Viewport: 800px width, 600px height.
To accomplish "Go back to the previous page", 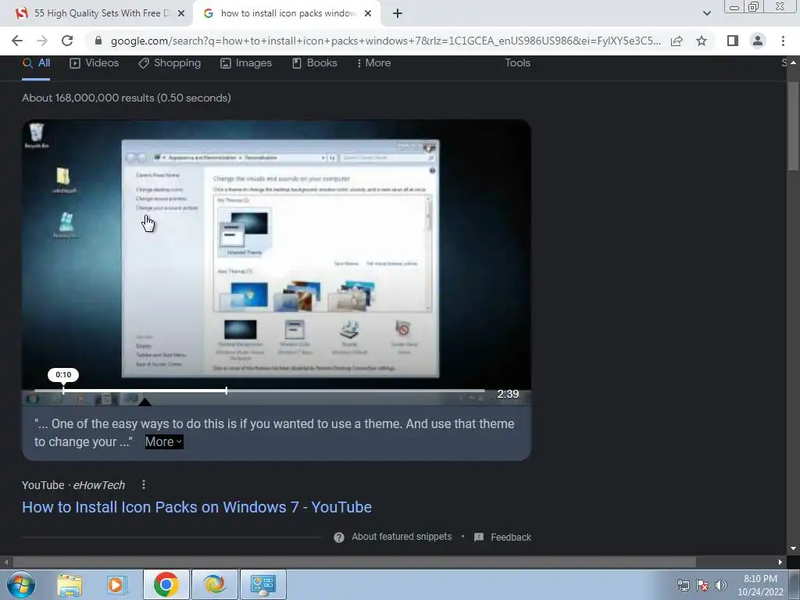I will click(17, 41).
